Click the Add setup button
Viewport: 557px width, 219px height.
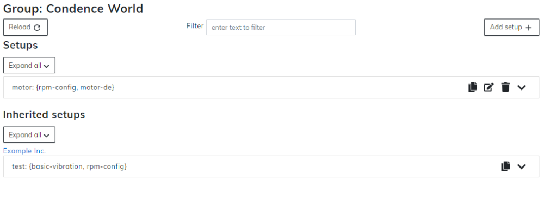(x=511, y=27)
